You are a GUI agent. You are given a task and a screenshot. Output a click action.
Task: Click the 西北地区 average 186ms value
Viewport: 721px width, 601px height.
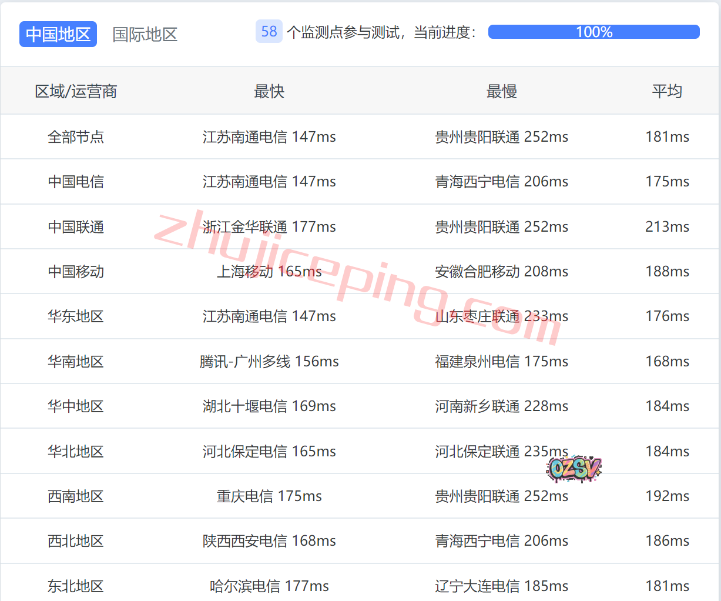tap(667, 541)
